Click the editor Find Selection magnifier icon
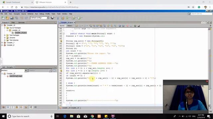213x119 pixels. coord(91,26)
